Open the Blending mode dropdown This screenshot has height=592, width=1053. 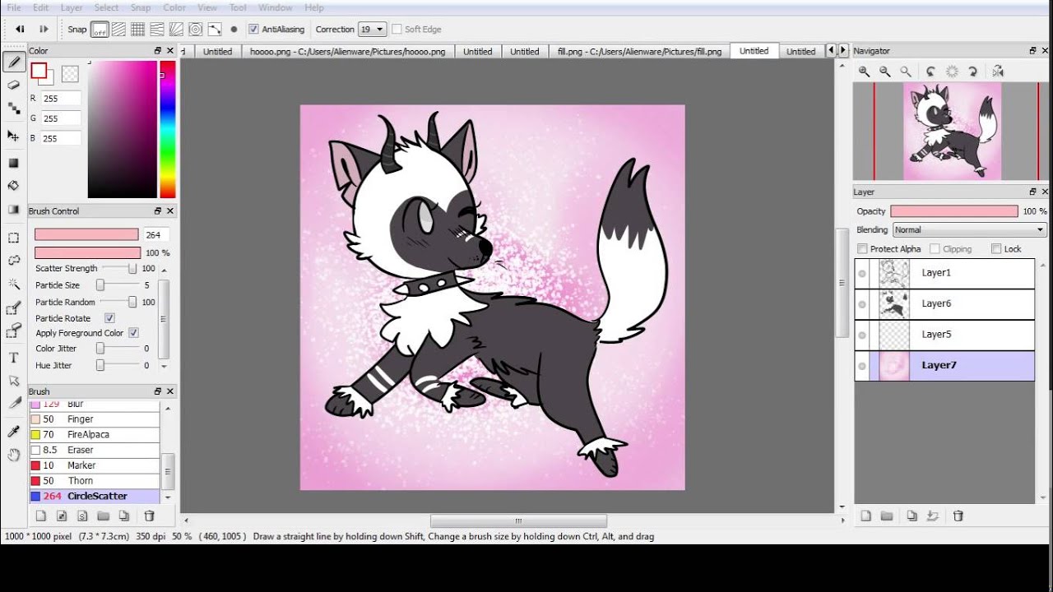point(969,230)
